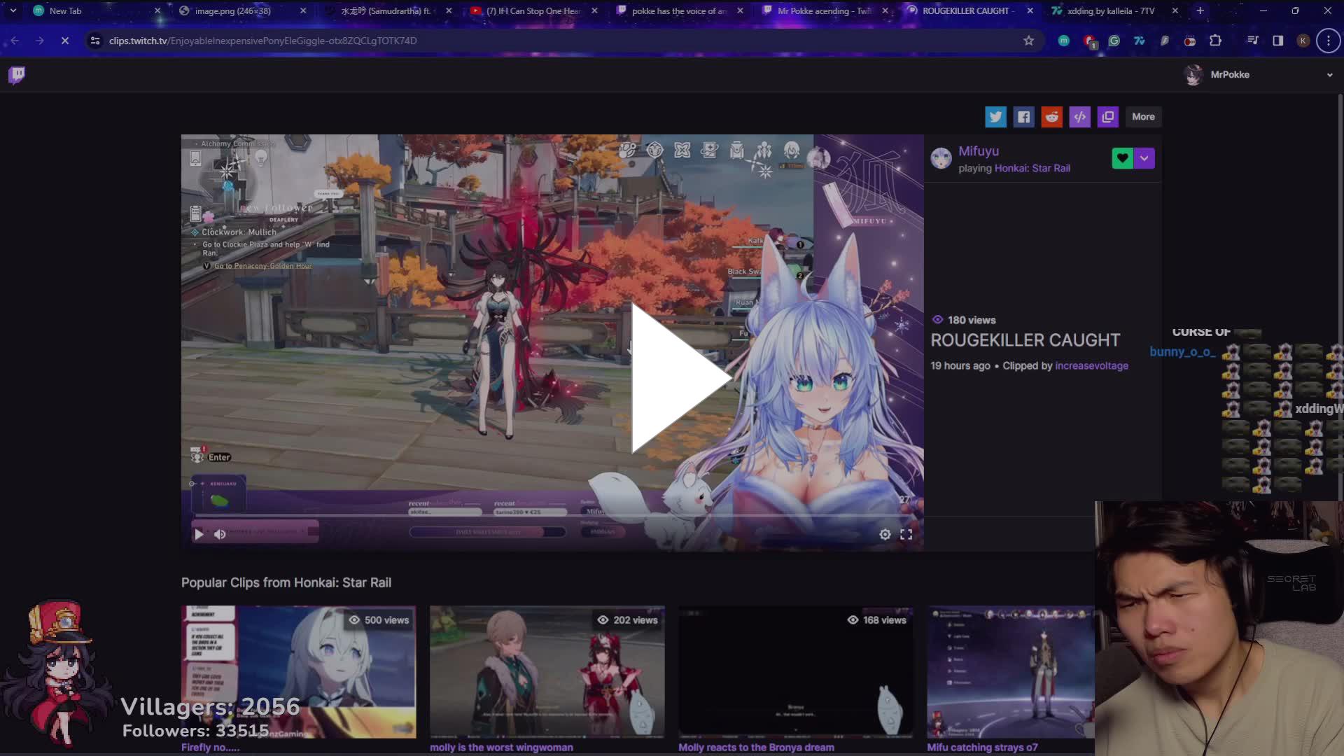1344x756 pixels.
Task: Copy the clip link
Action: pos(1107,117)
